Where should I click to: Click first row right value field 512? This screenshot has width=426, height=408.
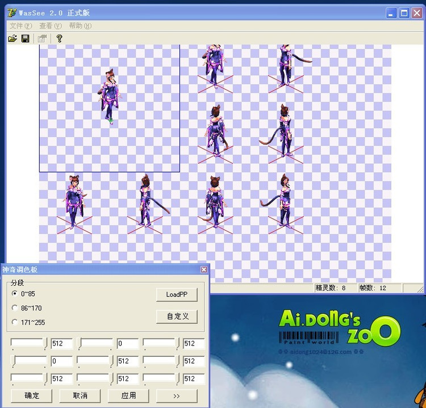tap(194, 344)
